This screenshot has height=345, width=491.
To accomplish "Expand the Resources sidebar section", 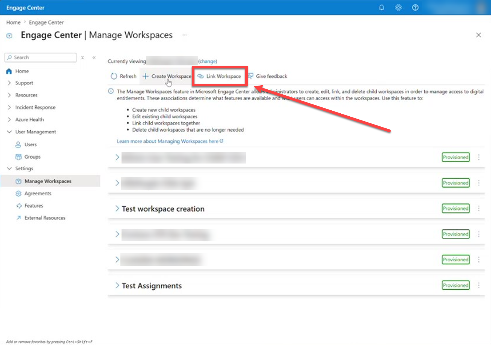I will (x=9, y=95).
